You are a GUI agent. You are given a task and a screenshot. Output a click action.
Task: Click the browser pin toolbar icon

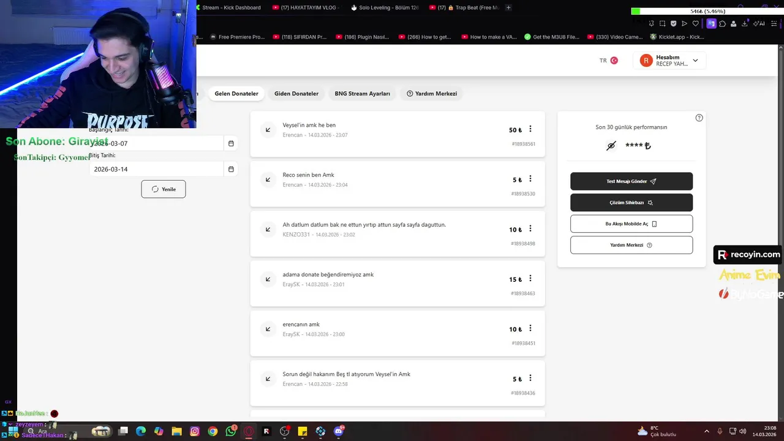pos(651,23)
